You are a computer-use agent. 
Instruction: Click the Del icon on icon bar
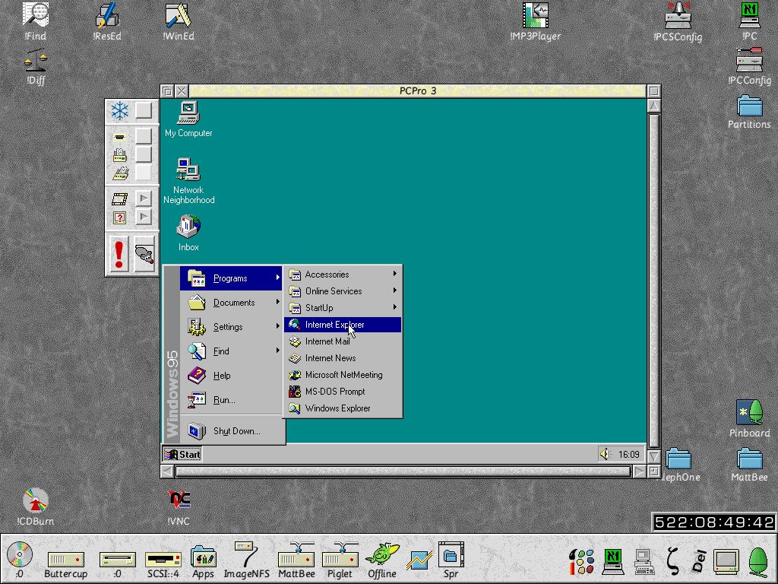(x=699, y=561)
